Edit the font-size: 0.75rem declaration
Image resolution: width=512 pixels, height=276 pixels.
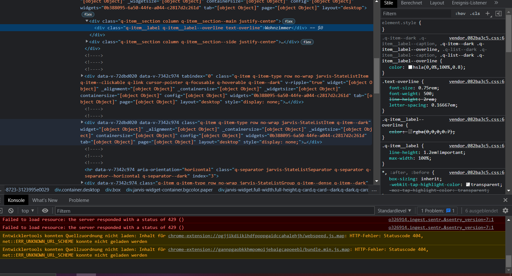(x=414, y=88)
